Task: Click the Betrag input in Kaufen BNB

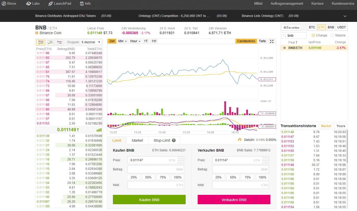Action: coord(155,169)
